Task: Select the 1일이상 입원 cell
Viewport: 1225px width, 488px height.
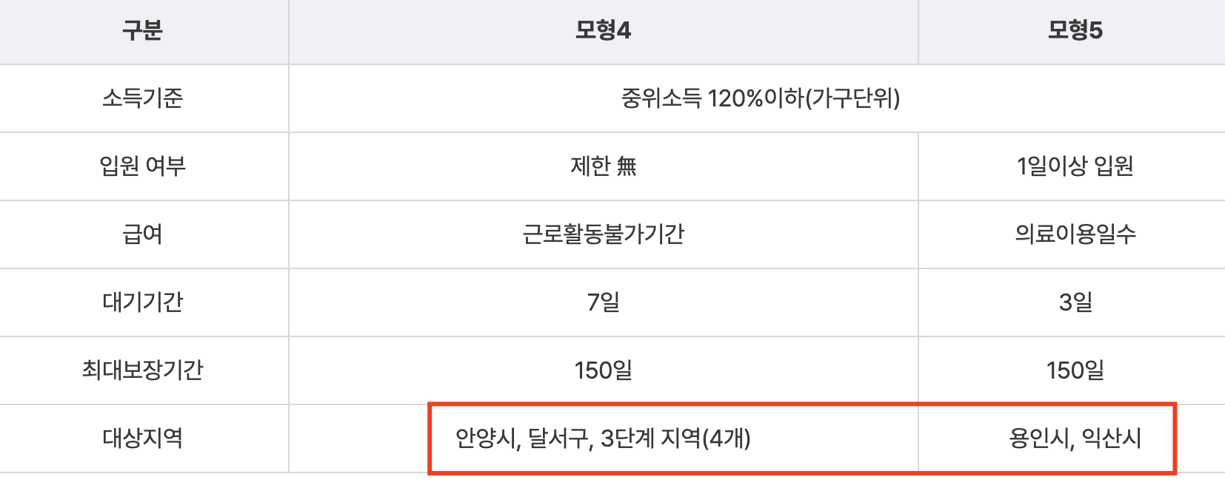Action: 1075,166
